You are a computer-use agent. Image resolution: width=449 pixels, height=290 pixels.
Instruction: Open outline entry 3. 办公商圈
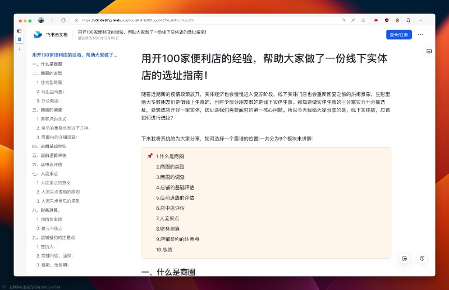click(x=48, y=101)
